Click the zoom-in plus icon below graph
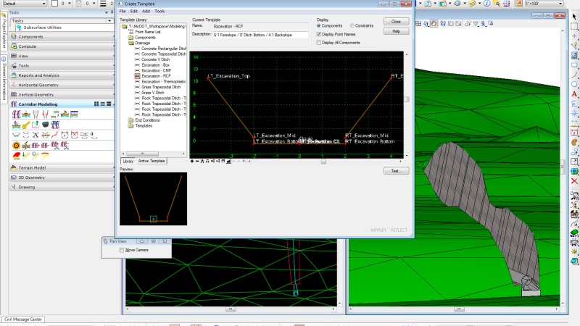The height and width of the screenshot is (326, 580). [192, 161]
